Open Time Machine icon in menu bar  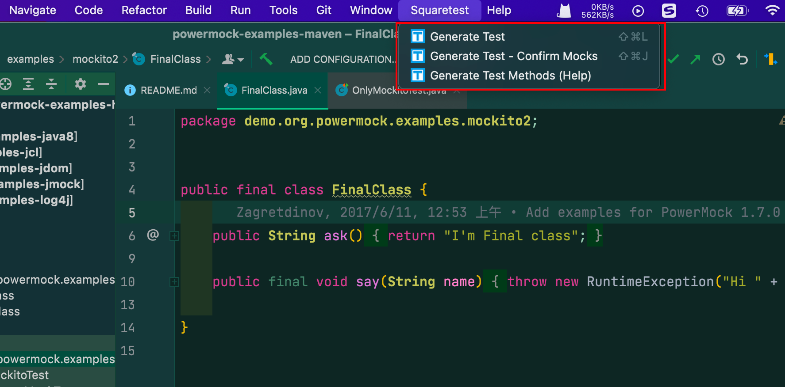(702, 11)
